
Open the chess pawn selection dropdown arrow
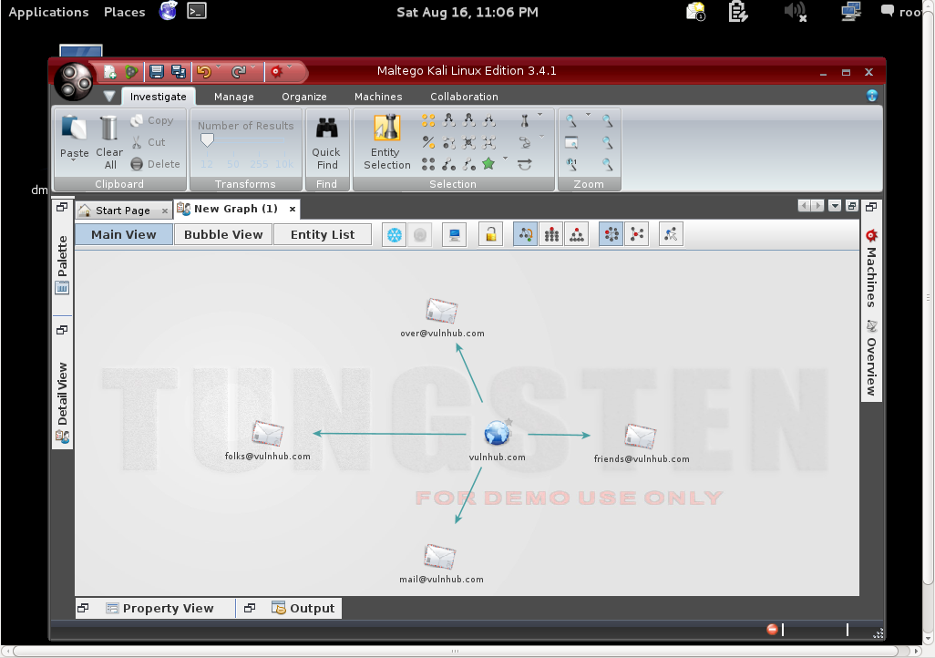539,115
